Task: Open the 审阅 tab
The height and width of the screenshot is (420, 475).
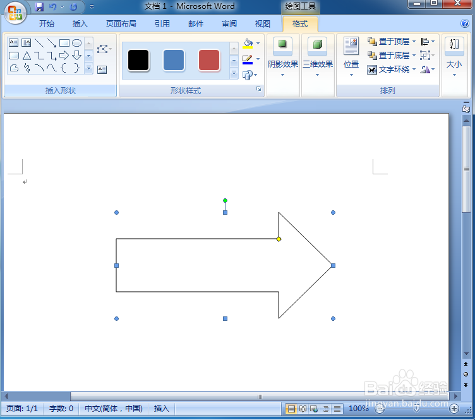Action: coord(229,24)
